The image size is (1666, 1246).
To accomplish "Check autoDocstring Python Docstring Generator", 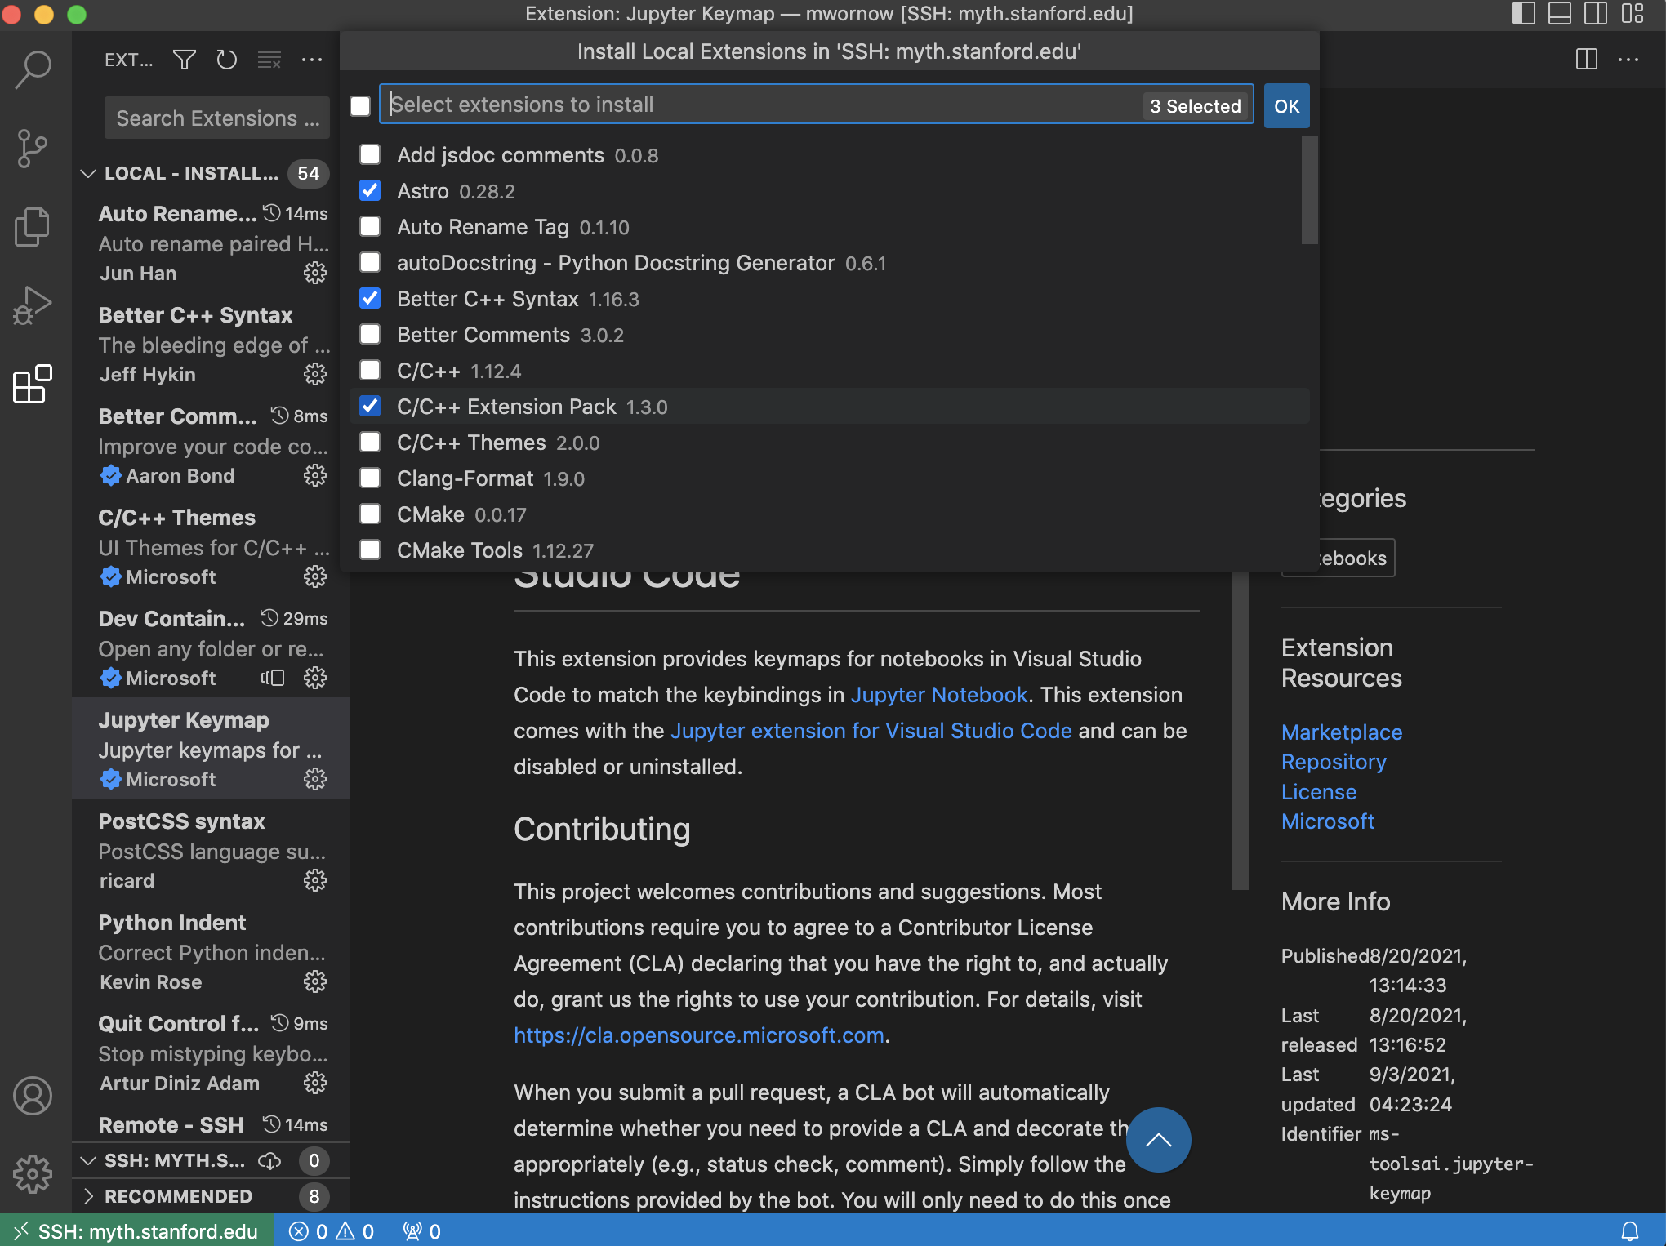I will (x=370, y=262).
